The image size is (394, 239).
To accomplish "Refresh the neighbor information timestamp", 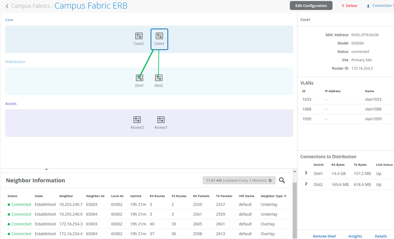I will pos(270,180).
